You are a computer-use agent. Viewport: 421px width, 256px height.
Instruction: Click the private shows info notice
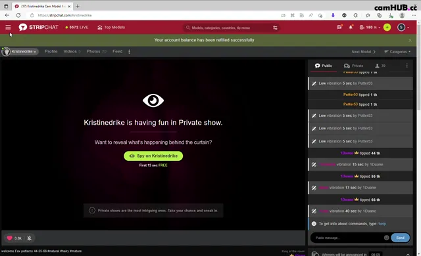153,211
